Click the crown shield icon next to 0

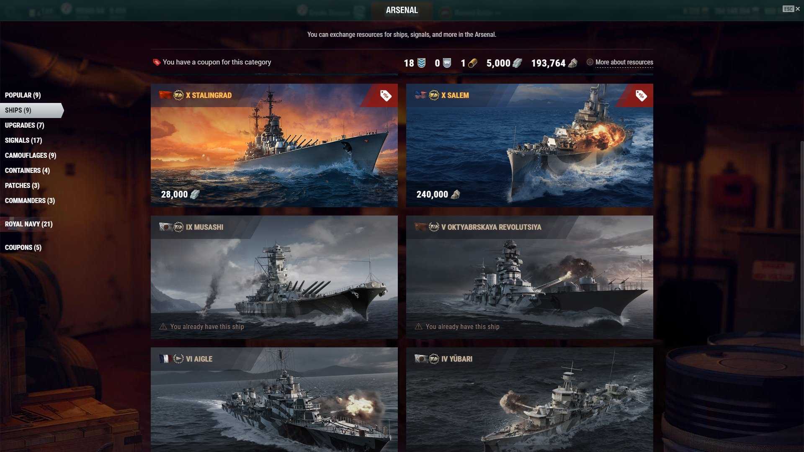[447, 63]
